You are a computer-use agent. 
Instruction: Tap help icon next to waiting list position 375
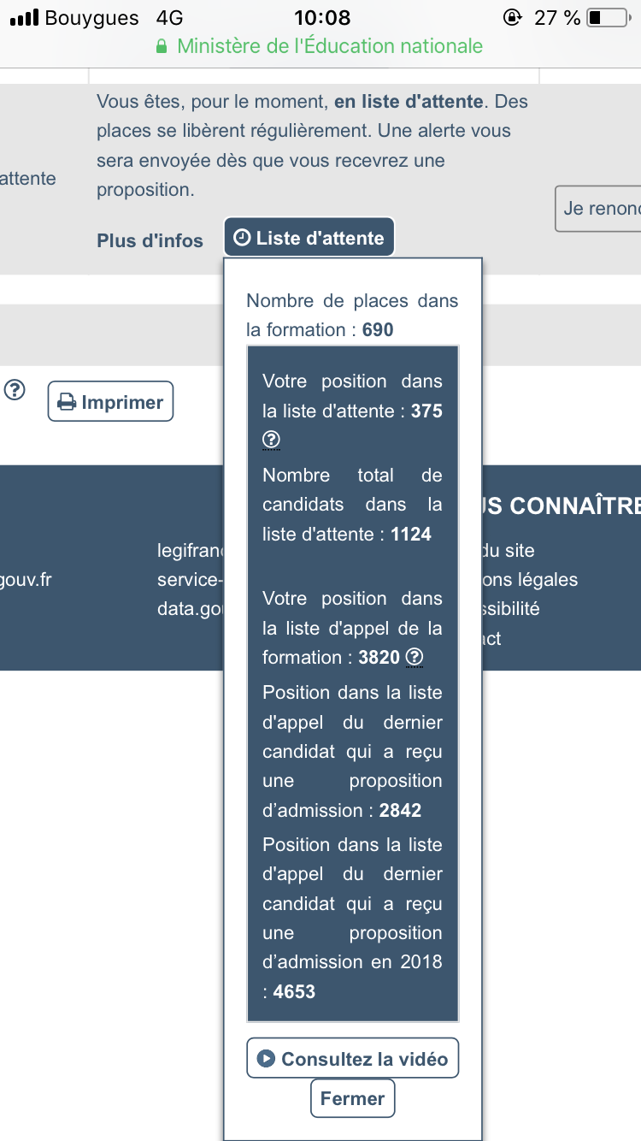click(x=271, y=440)
